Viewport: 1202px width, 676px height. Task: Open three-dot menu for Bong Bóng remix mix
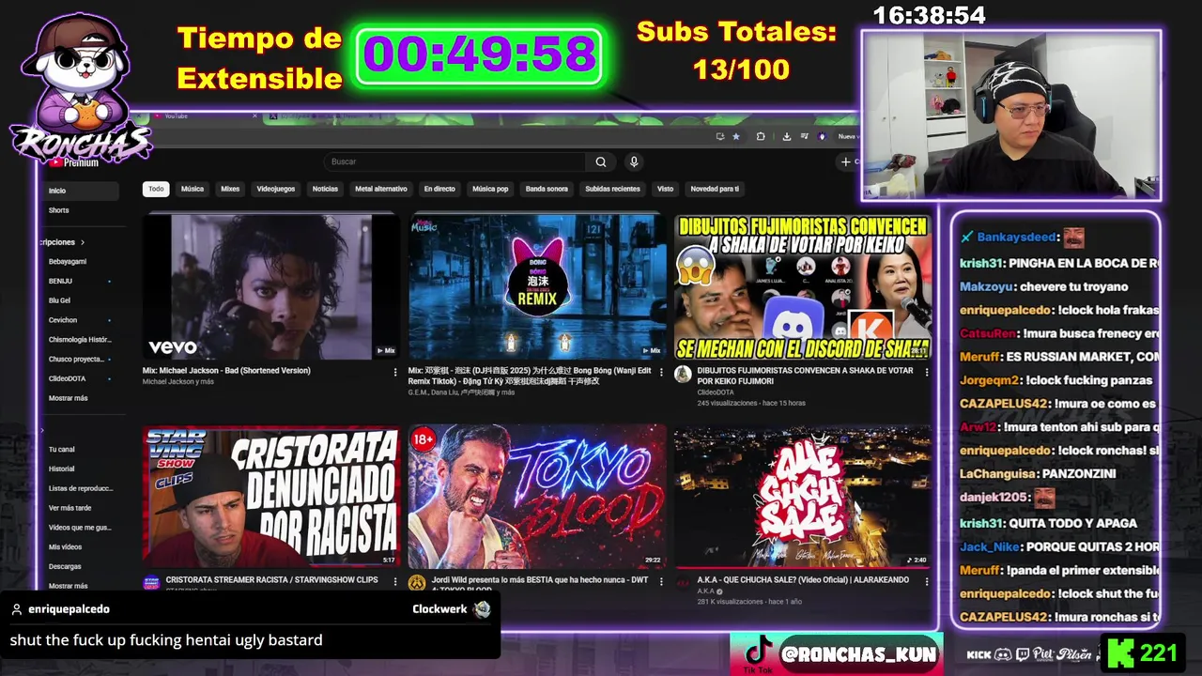pos(661,373)
